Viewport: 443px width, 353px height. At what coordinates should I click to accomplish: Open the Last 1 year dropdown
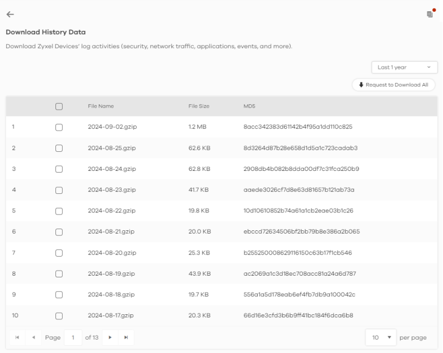click(x=404, y=67)
